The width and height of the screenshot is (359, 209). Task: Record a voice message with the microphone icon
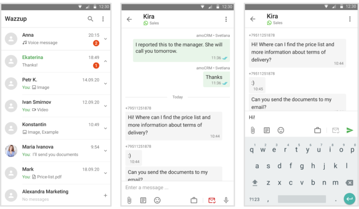click(226, 200)
